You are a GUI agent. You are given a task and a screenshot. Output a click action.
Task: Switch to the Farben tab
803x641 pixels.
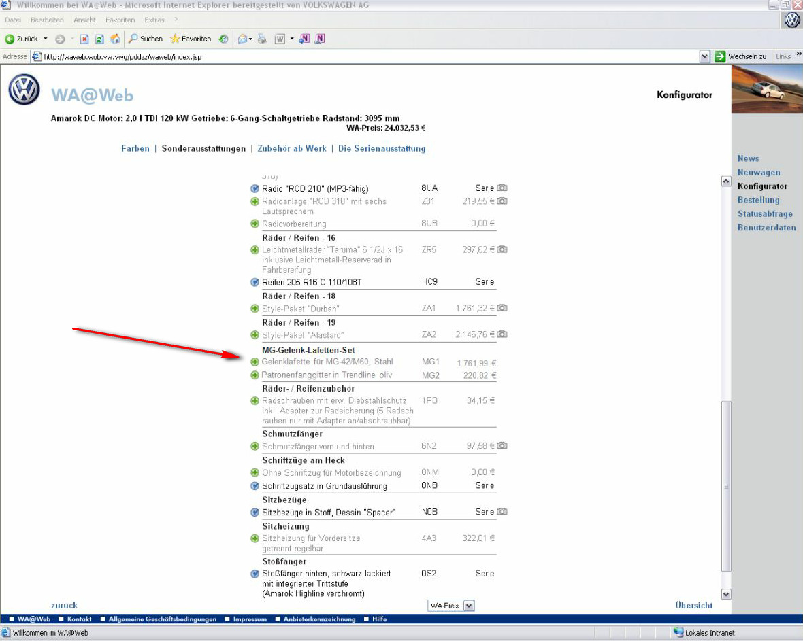point(135,148)
